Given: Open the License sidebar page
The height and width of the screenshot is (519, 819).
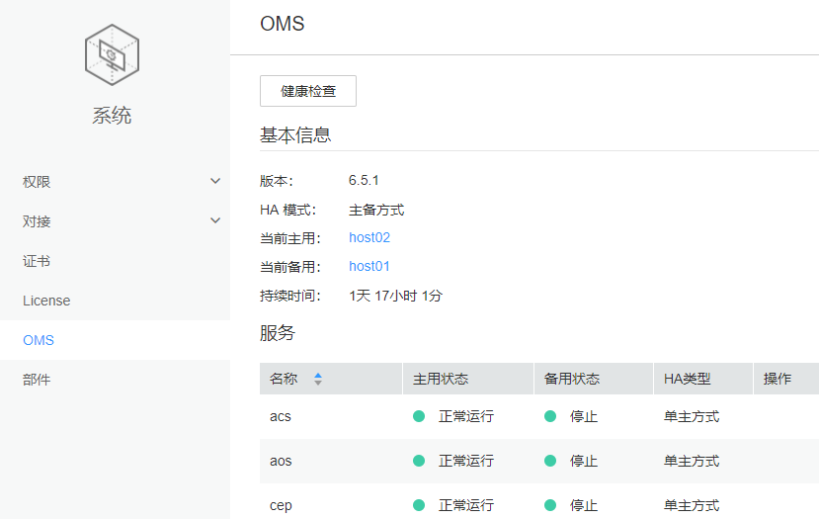Looking at the screenshot, I should [46, 301].
